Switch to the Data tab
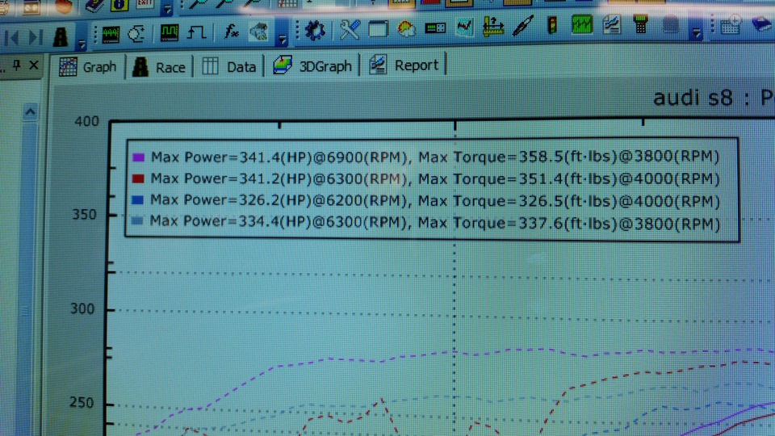The width and height of the screenshot is (775, 436). coord(228,66)
